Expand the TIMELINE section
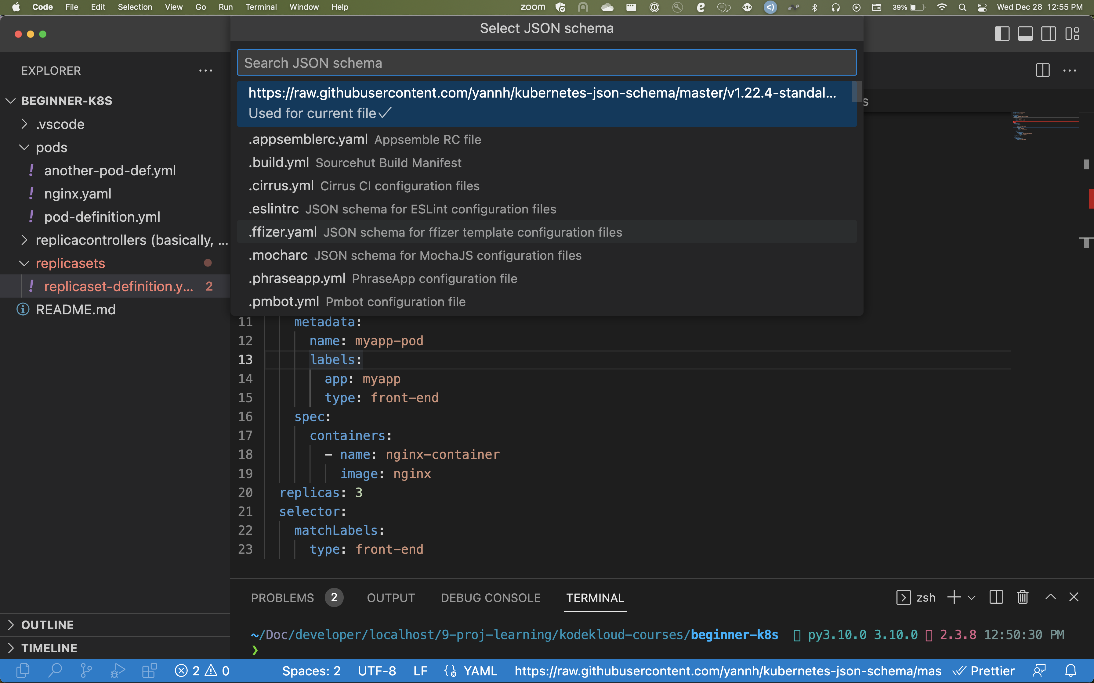Image resolution: width=1094 pixels, height=683 pixels. 115,648
